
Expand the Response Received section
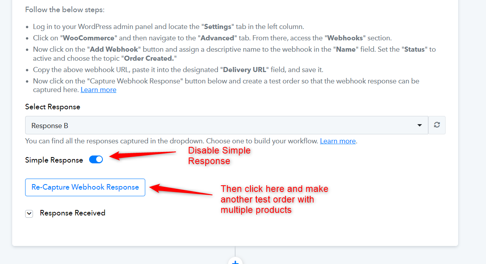[x=73, y=213]
